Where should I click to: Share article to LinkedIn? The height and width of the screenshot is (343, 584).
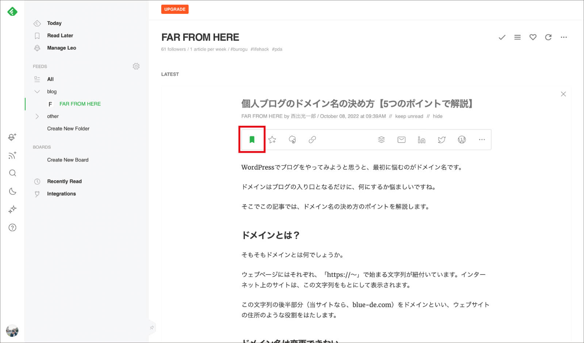coord(422,140)
